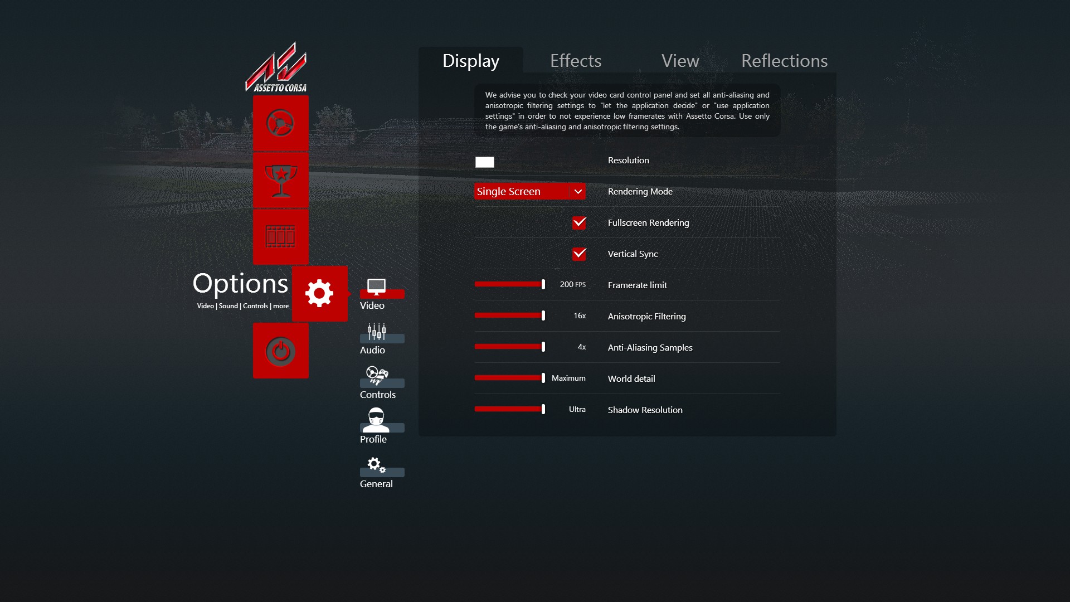Click the Shadow Resolution slider track
The image size is (1070, 602).
point(509,409)
